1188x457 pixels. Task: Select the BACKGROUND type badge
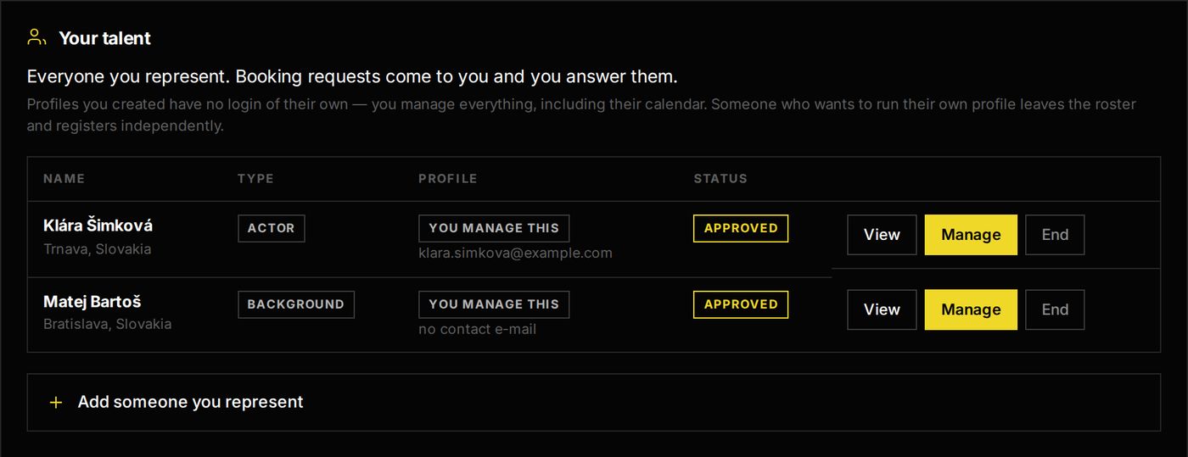click(x=296, y=304)
